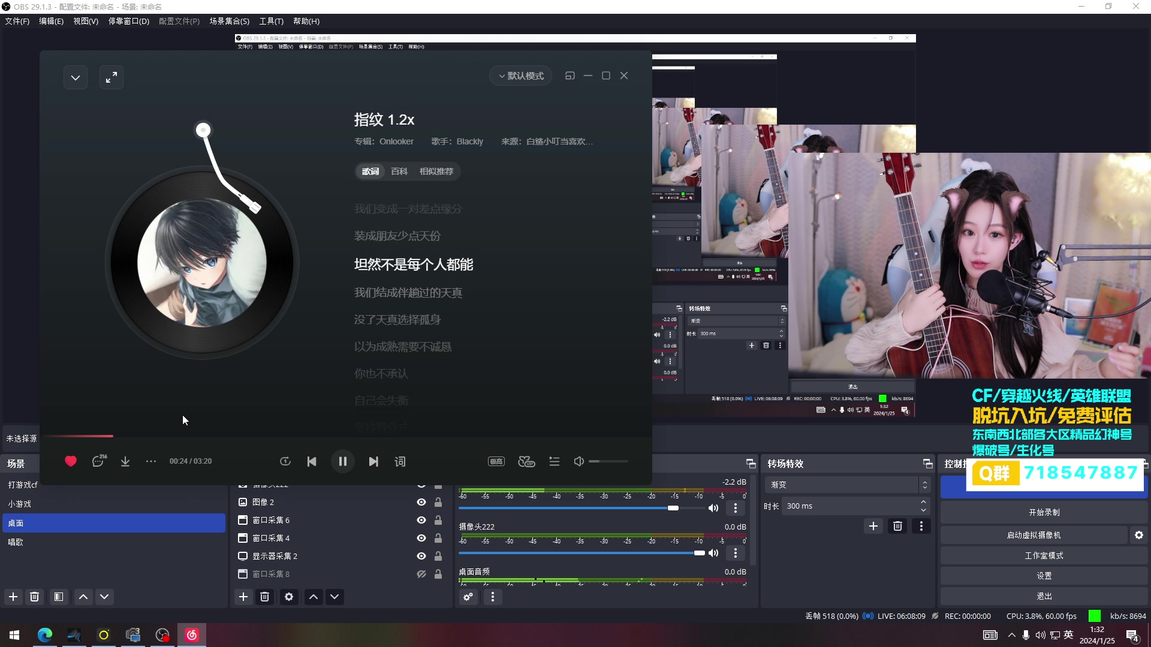The image size is (1151, 647).
Task: Skip to next track
Action: pos(373,461)
